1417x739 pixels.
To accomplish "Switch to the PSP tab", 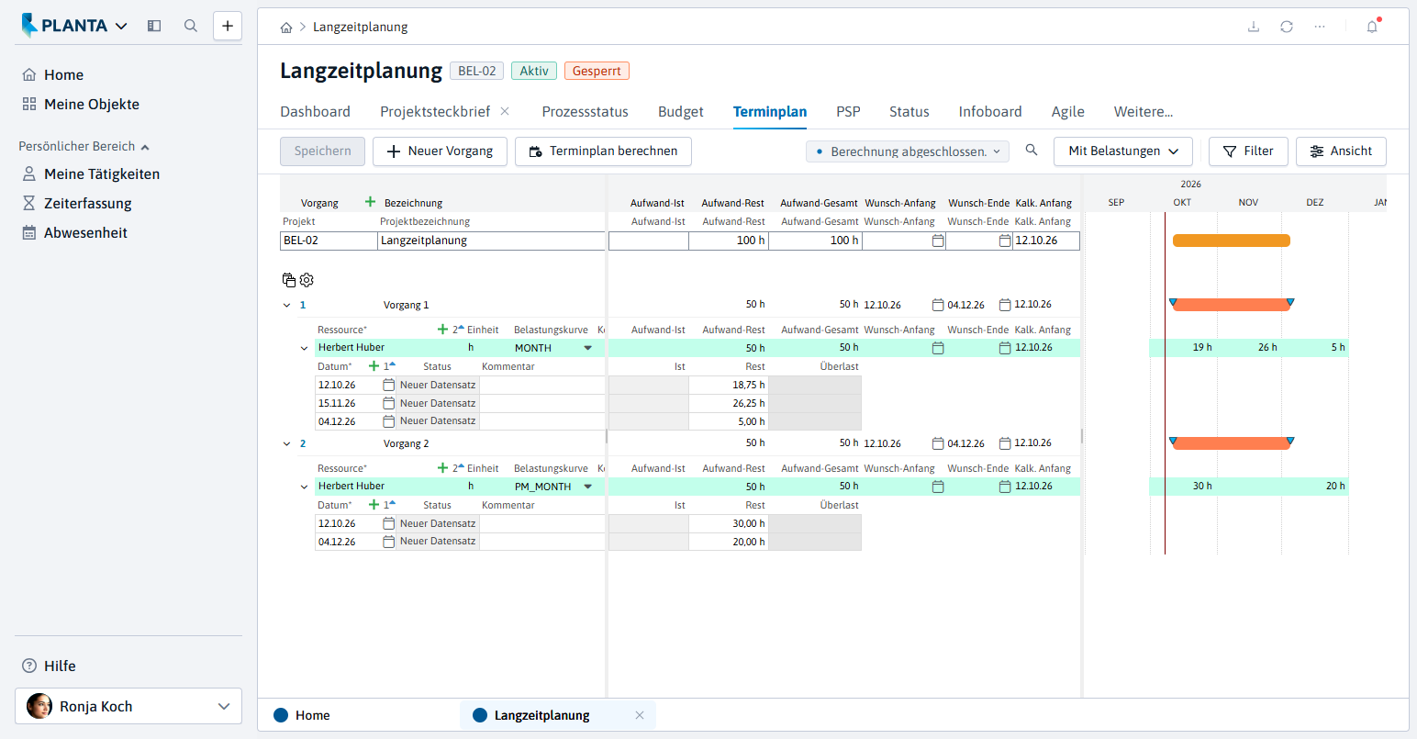I will pyautogui.click(x=848, y=112).
